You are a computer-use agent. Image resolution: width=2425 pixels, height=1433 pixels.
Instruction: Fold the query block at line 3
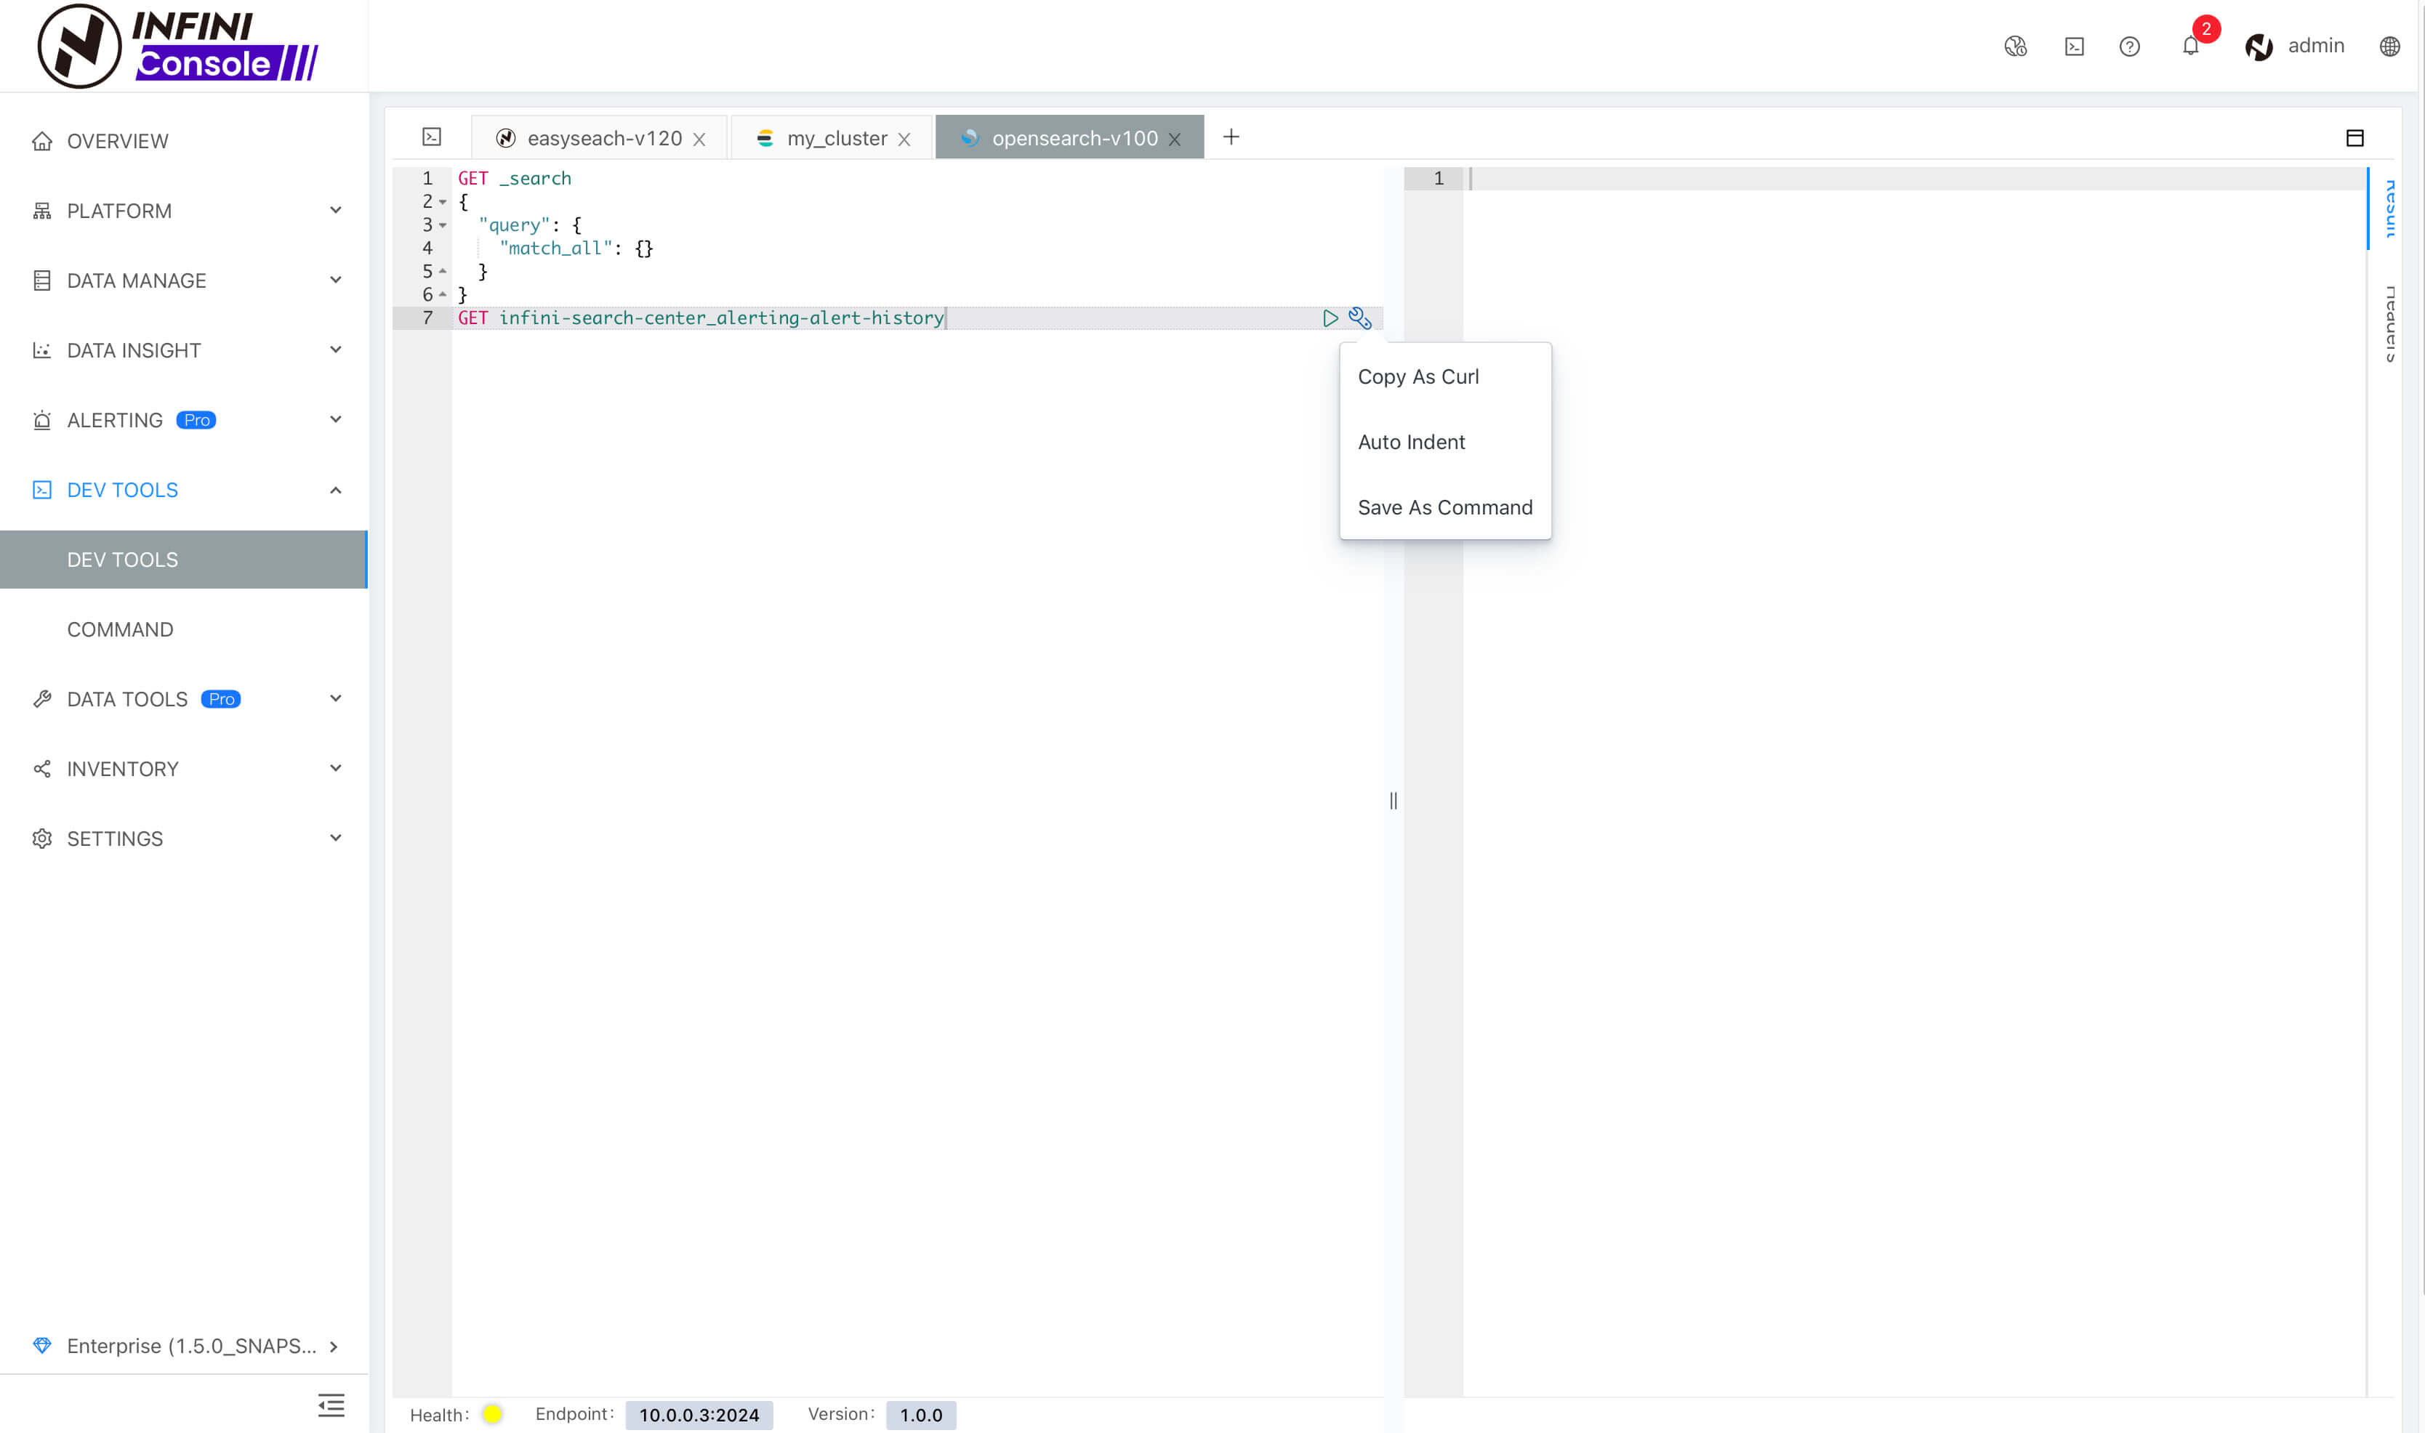[442, 225]
